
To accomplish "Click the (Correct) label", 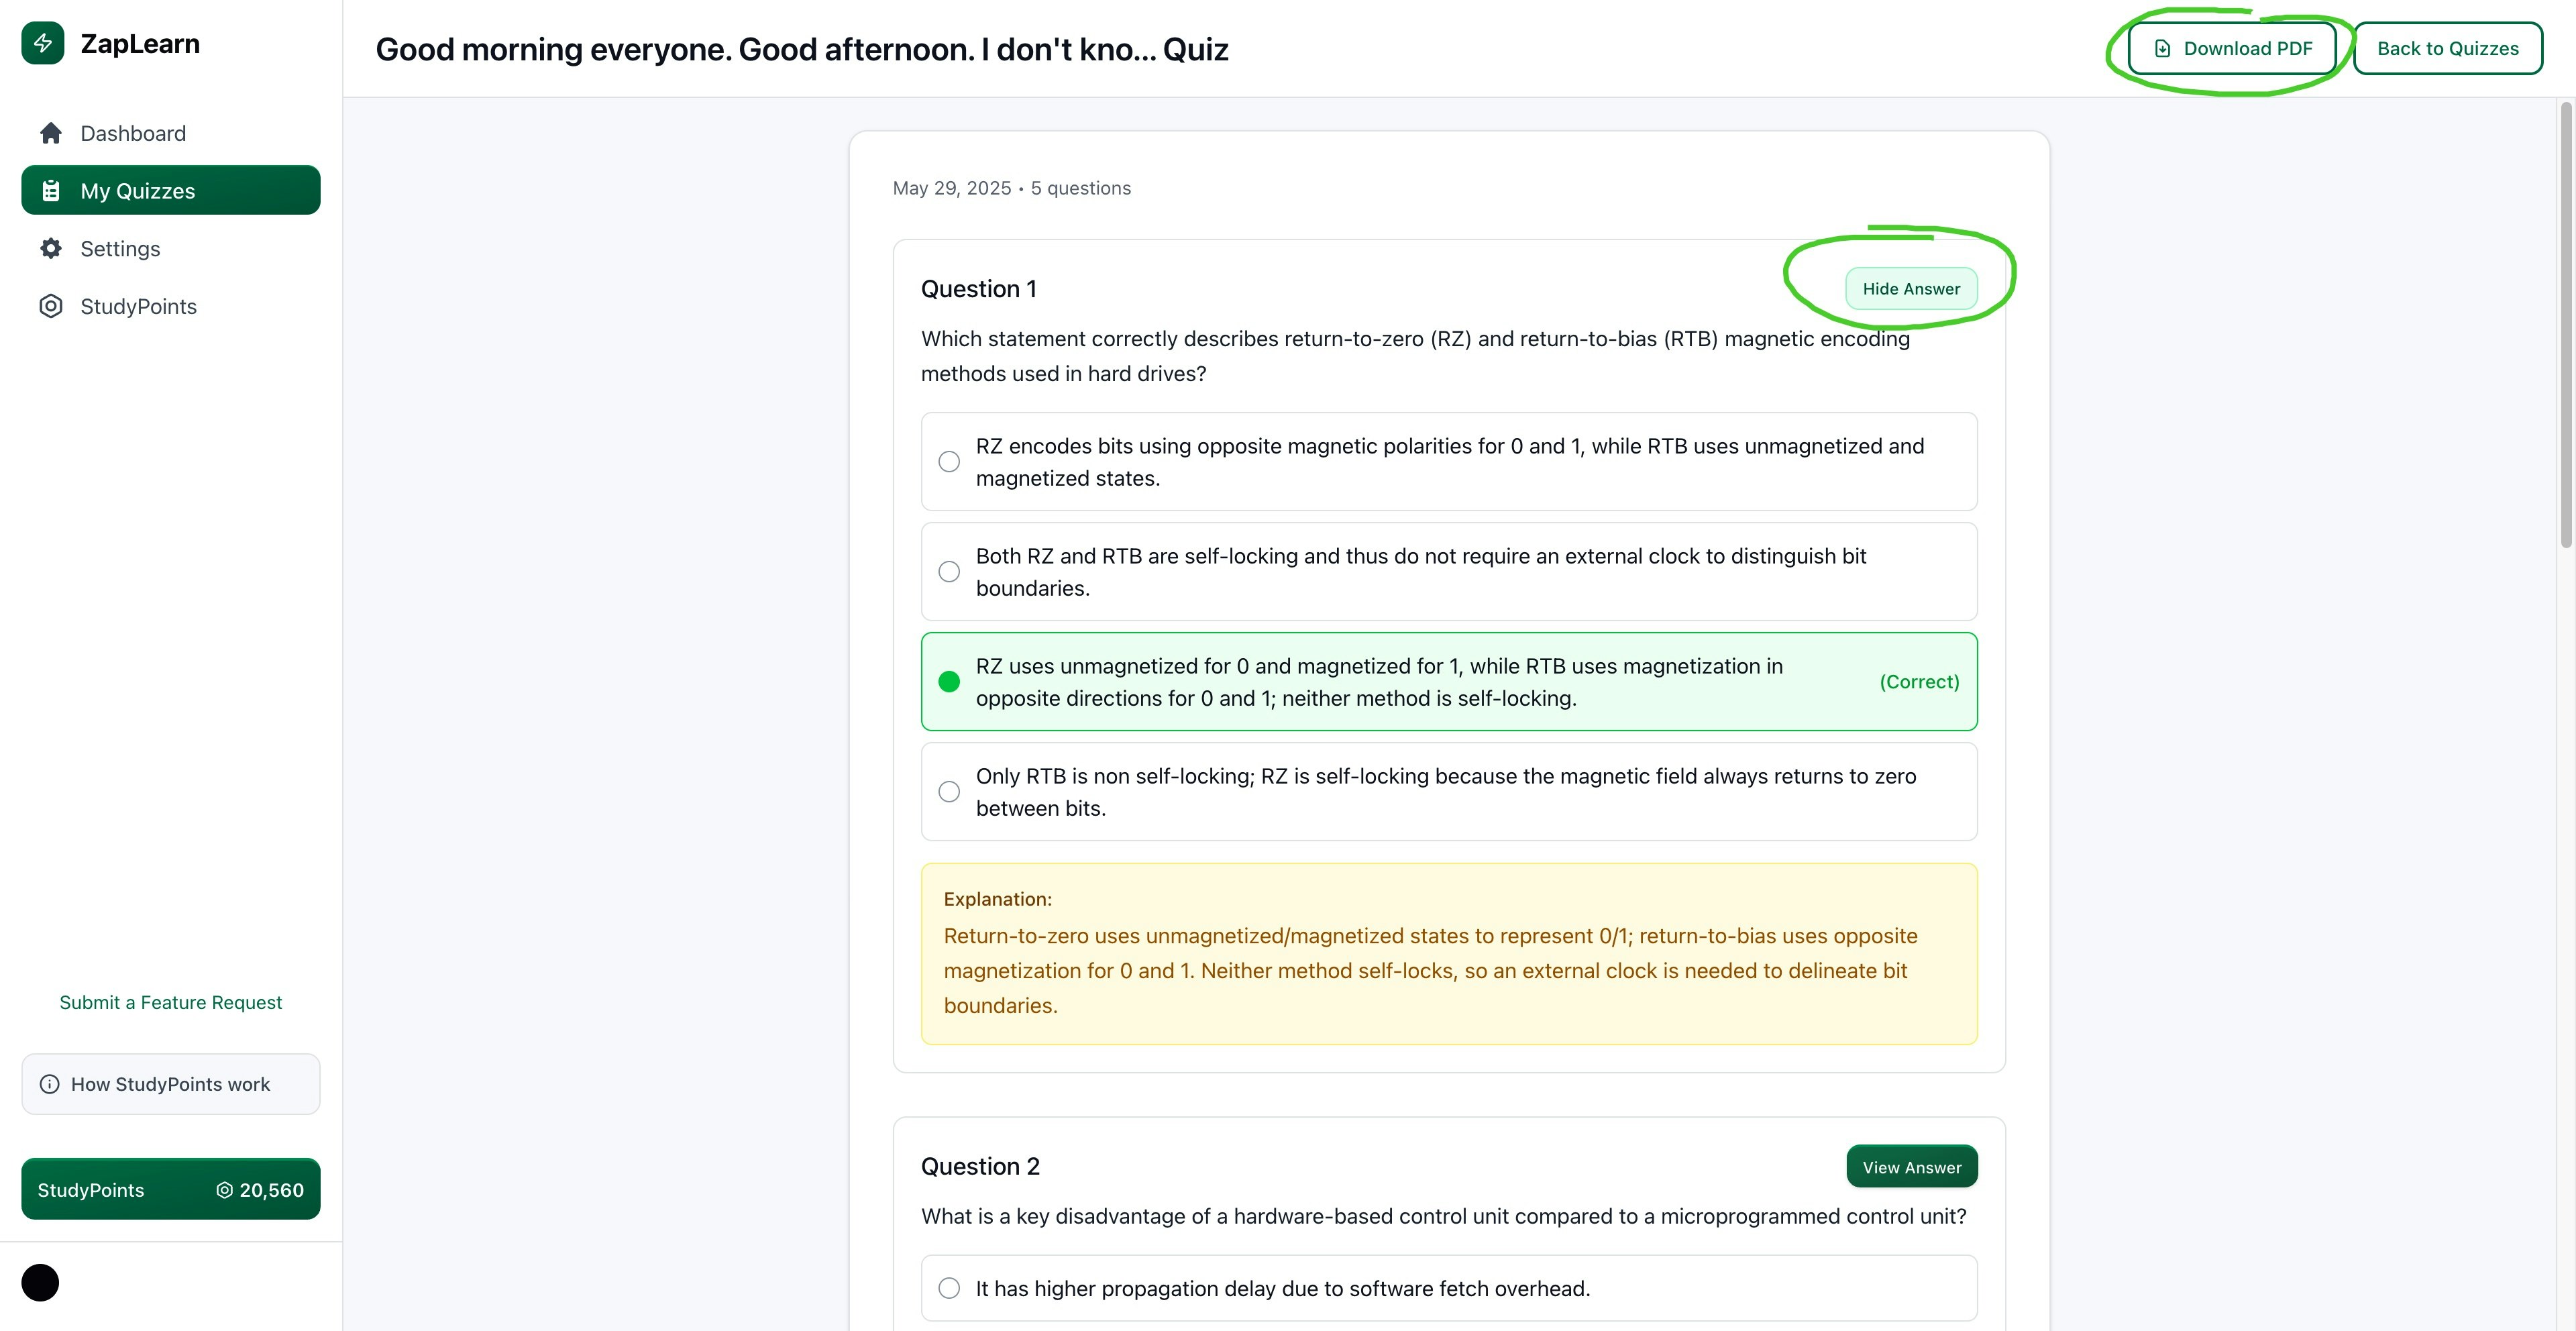I will tap(1919, 682).
